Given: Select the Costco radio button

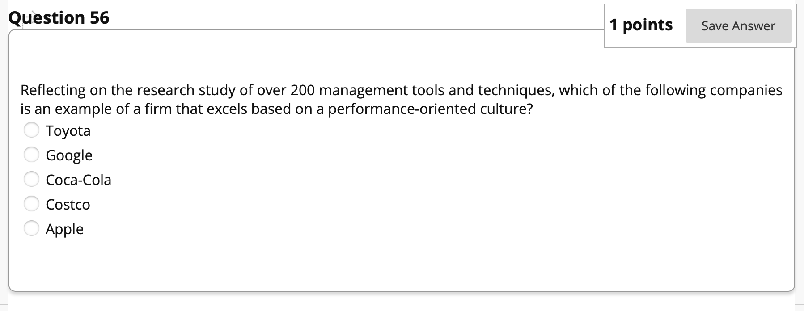Looking at the screenshot, I should 32,203.
